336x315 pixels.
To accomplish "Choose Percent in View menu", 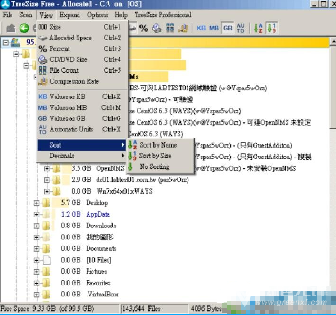I will coord(82,49).
